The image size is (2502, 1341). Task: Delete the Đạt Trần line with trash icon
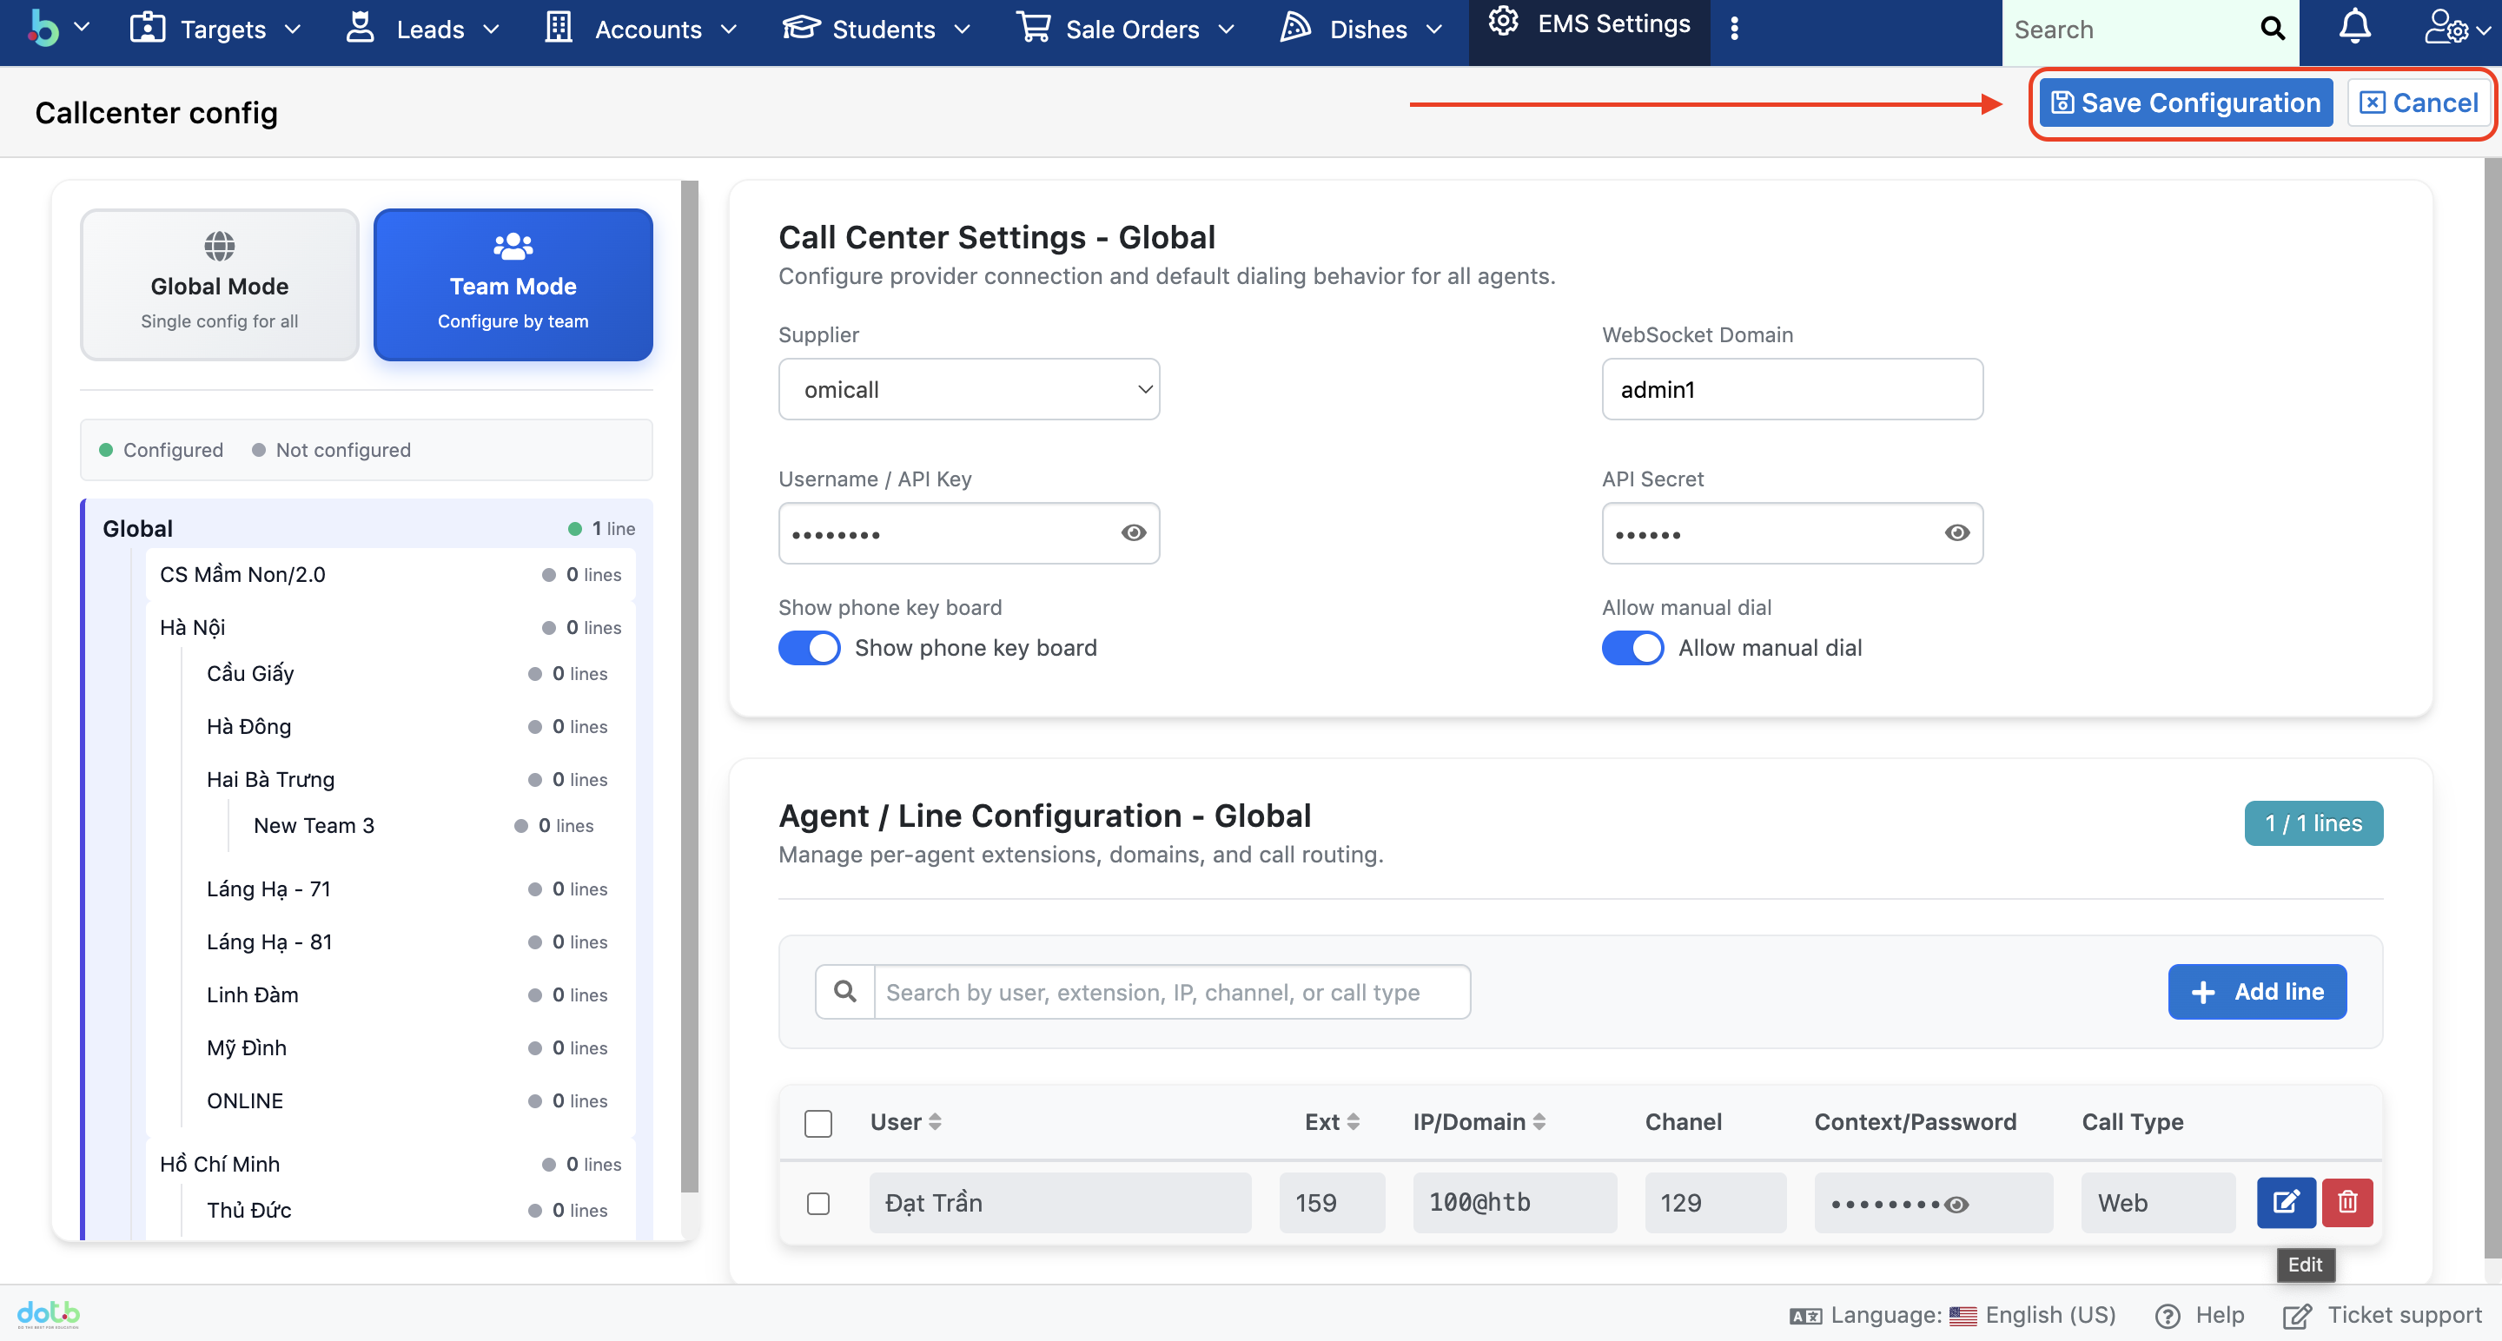click(x=2346, y=1202)
